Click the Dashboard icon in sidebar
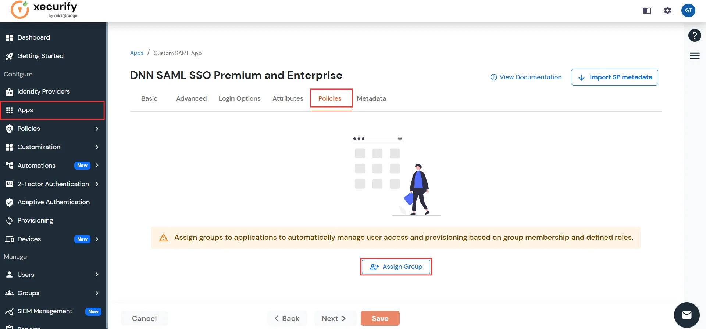Image resolution: width=706 pixels, height=329 pixels. [9, 37]
